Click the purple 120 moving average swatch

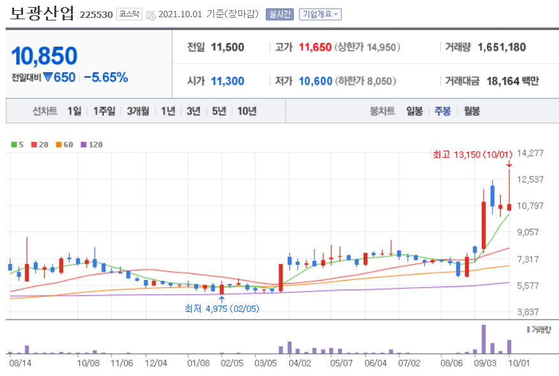pos(84,145)
